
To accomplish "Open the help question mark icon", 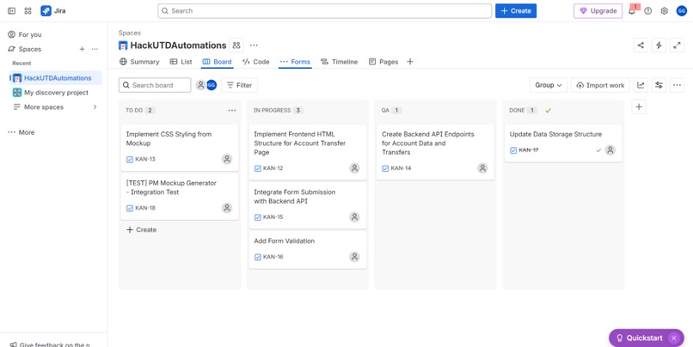I will pyautogui.click(x=648, y=11).
